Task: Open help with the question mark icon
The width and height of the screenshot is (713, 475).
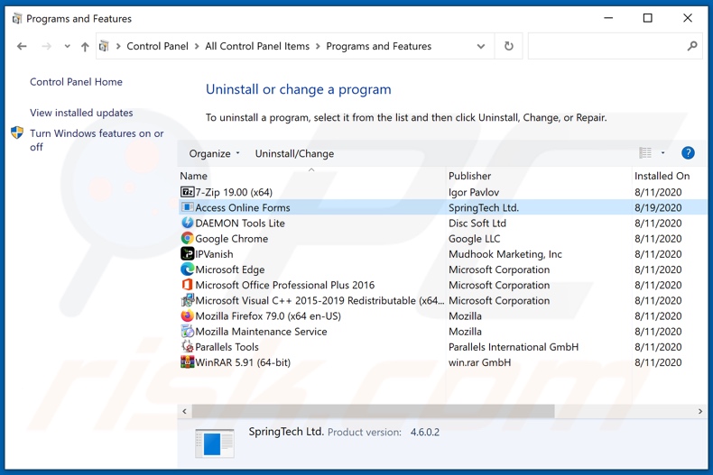Action: point(688,153)
